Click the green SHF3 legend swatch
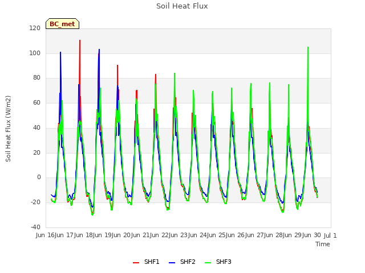 [x=208, y=263]
